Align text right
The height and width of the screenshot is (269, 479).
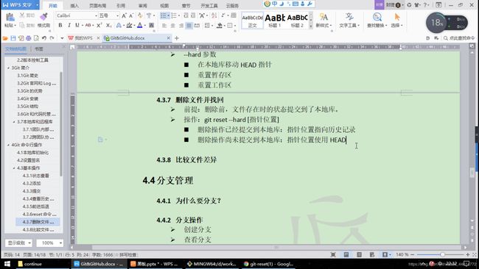tap(181, 26)
